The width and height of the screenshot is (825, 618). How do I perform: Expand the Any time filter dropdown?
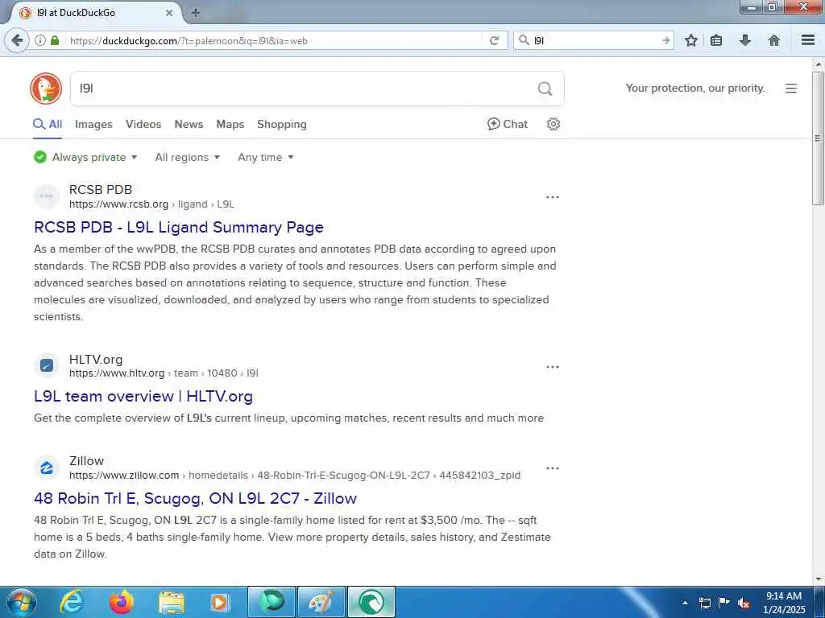click(x=266, y=157)
